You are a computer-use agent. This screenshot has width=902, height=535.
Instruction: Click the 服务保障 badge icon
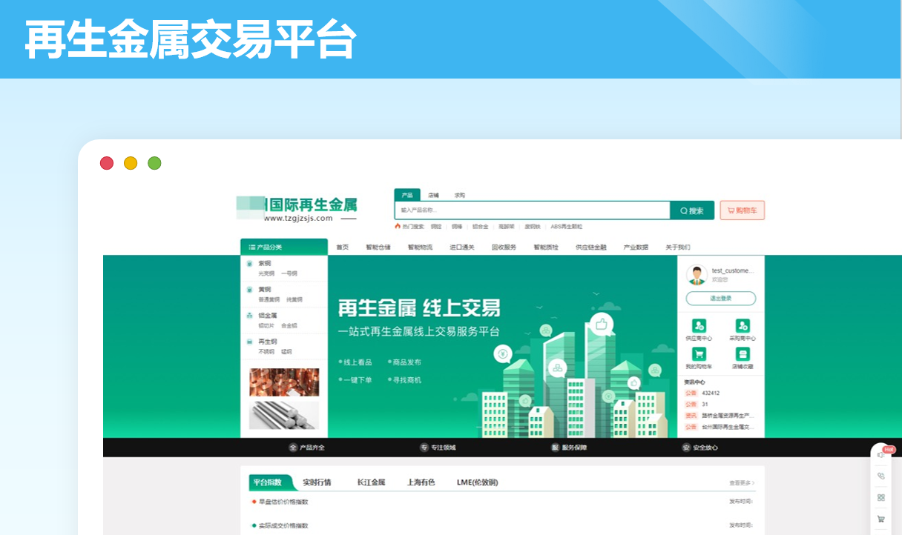tap(555, 448)
